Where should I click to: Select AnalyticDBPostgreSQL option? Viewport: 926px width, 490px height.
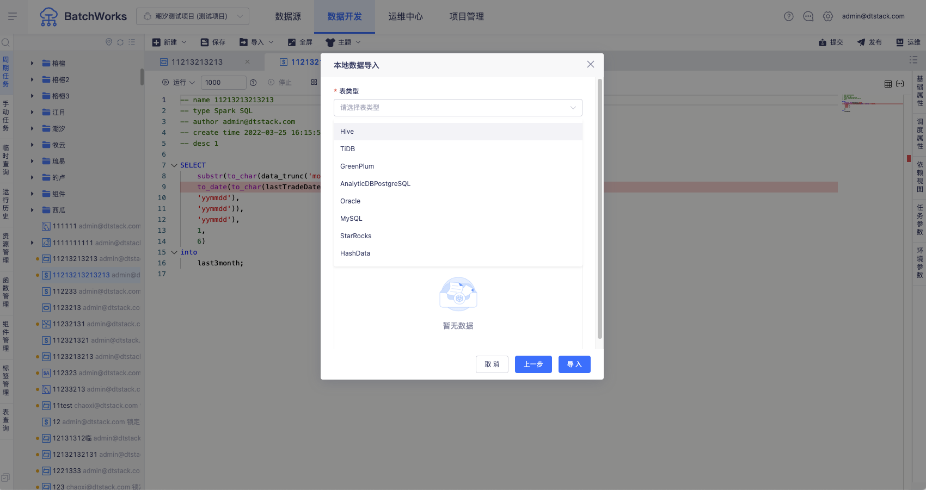458,184
